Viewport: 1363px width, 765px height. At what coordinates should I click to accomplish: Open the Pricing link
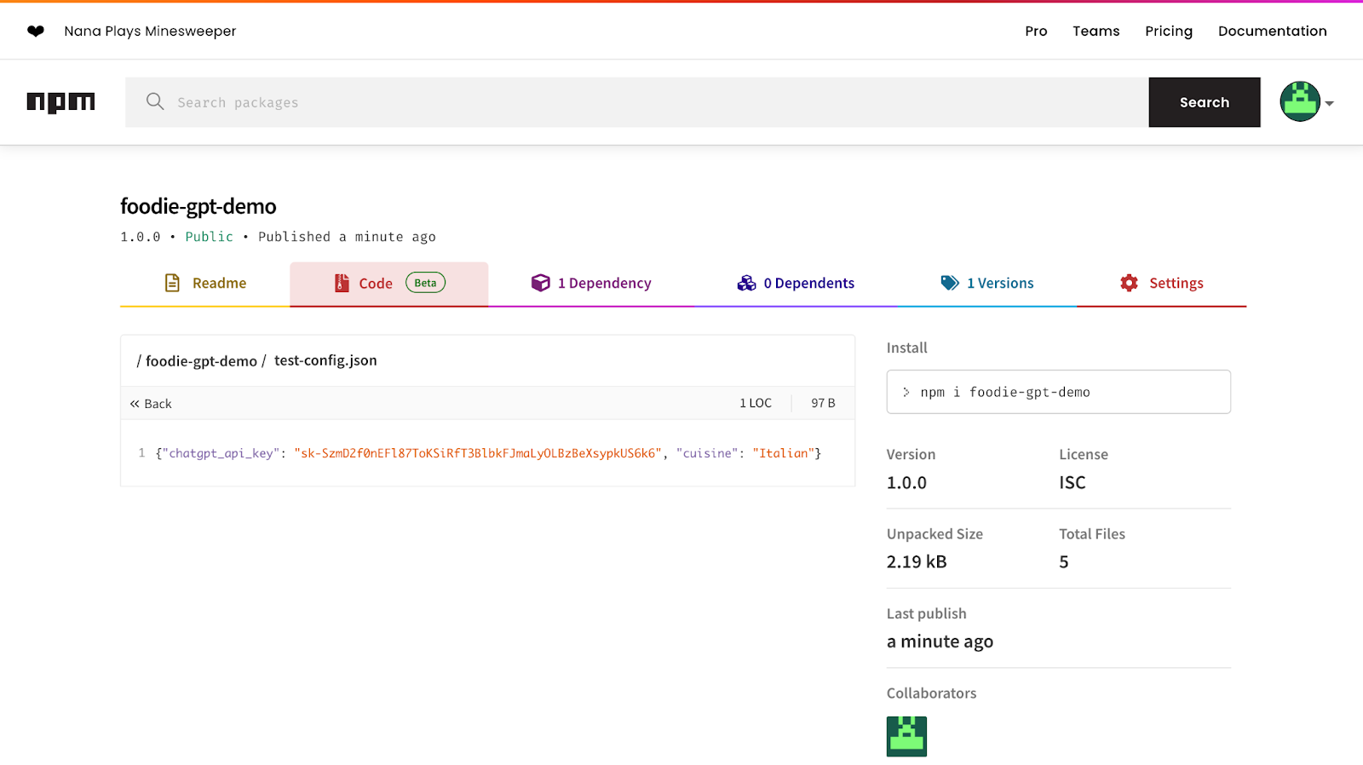click(1169, 31)
